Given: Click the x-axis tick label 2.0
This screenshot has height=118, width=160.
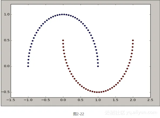Looking at the screenshot, I should [x=133, y=100].
